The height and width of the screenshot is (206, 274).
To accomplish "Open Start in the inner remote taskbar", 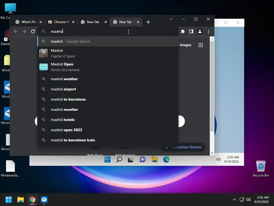I will point(107,159).
